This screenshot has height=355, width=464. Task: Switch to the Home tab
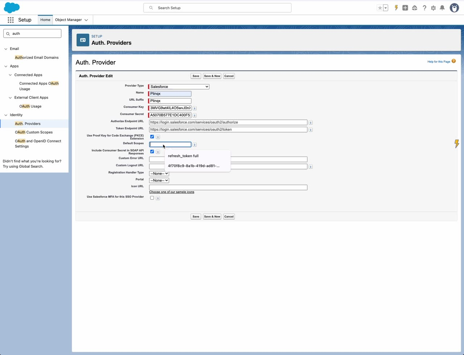pyautogui.click(x=45, y=20)
